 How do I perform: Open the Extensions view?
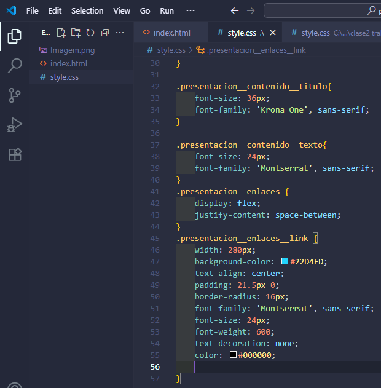click(15, 155)
